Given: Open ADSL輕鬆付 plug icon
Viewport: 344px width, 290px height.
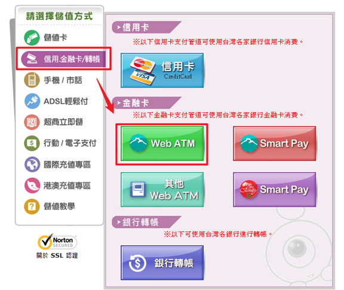Looking at the screenshot, I should [x=32, y=101].
